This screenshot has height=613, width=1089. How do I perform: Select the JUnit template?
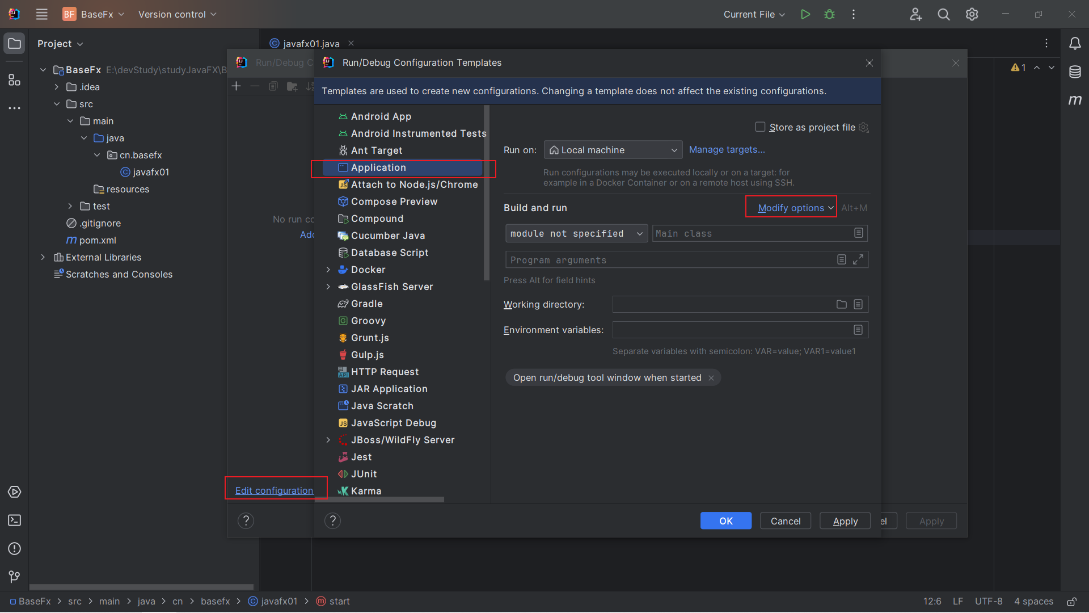click(364, 474)
